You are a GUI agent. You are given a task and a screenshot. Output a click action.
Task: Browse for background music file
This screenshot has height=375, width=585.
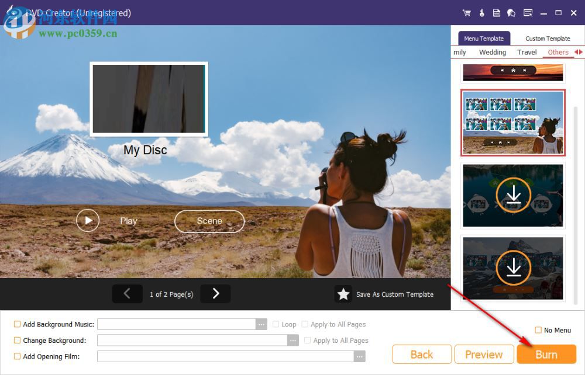(x=261, y=324)
